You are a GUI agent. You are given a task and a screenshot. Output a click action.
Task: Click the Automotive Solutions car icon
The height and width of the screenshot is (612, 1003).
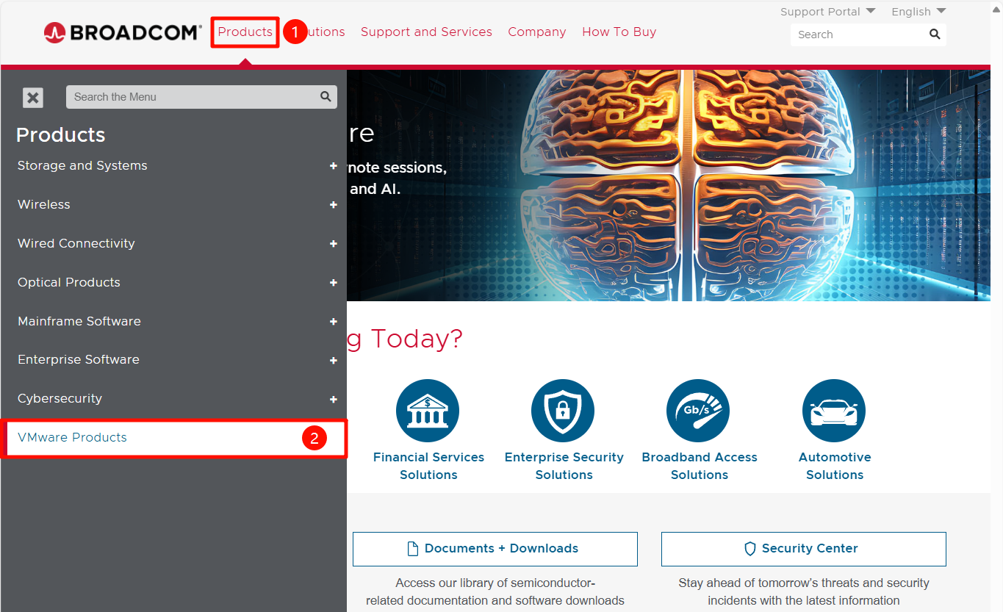click(x=834, y=411)
